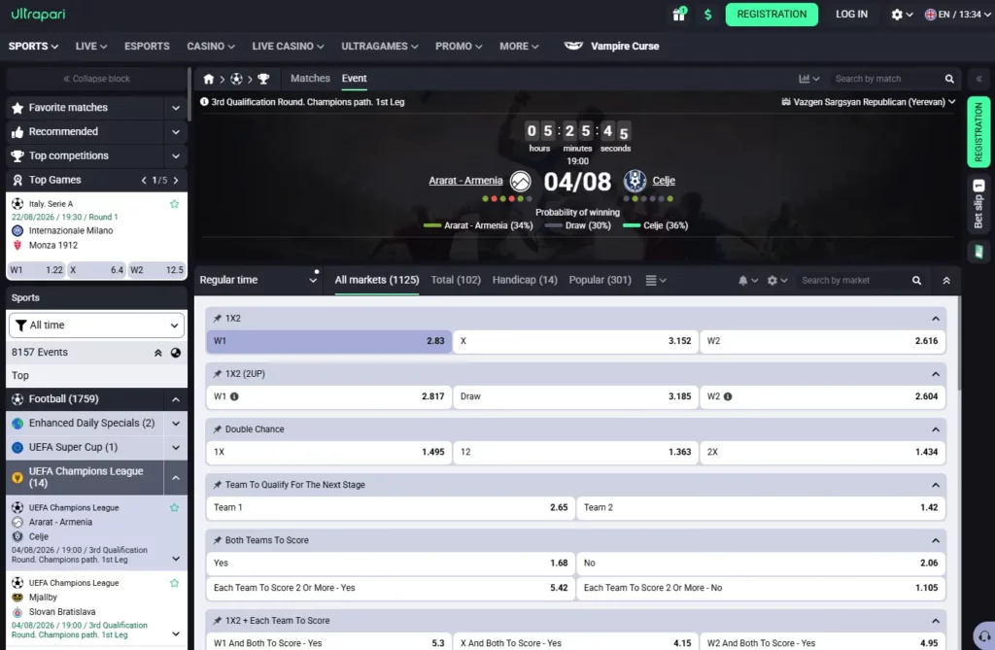
Task: Click the green coupon icon below Bet slip
Action: pos(978,252)
